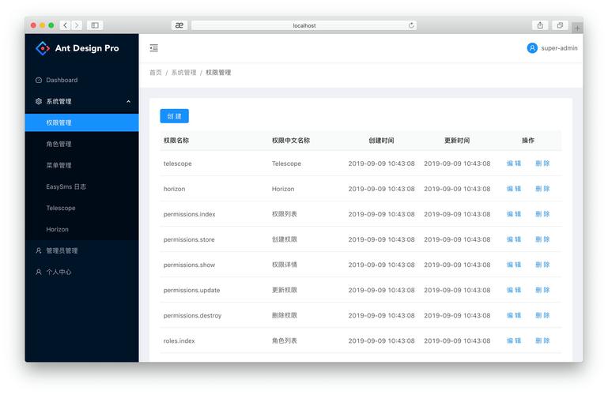Go back with the browser back arrow
The image size is (608, 395).
(x=65, y=25)
